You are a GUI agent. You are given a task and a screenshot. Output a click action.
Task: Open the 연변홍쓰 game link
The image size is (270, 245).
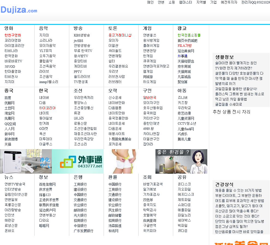tap(150, 35)
